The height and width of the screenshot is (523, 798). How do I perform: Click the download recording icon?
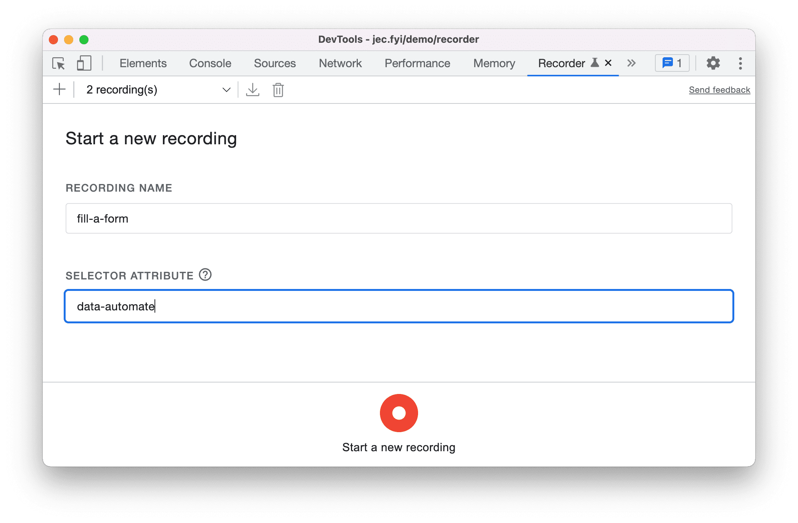pyautogui.click(x=253, y=90)
